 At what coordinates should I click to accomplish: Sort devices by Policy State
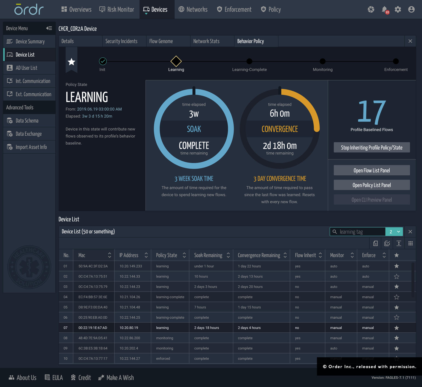(x=184, y=255)
